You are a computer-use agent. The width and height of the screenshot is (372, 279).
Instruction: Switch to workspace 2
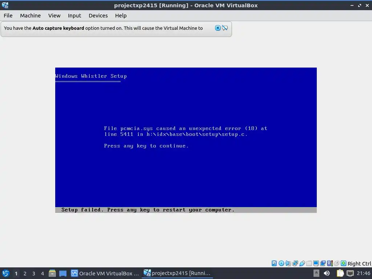[x=25, y=274]
